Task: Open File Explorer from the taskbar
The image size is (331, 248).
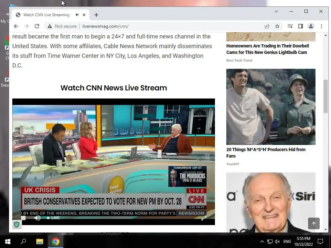Action: pyautogui.click(x=39, y=242)
